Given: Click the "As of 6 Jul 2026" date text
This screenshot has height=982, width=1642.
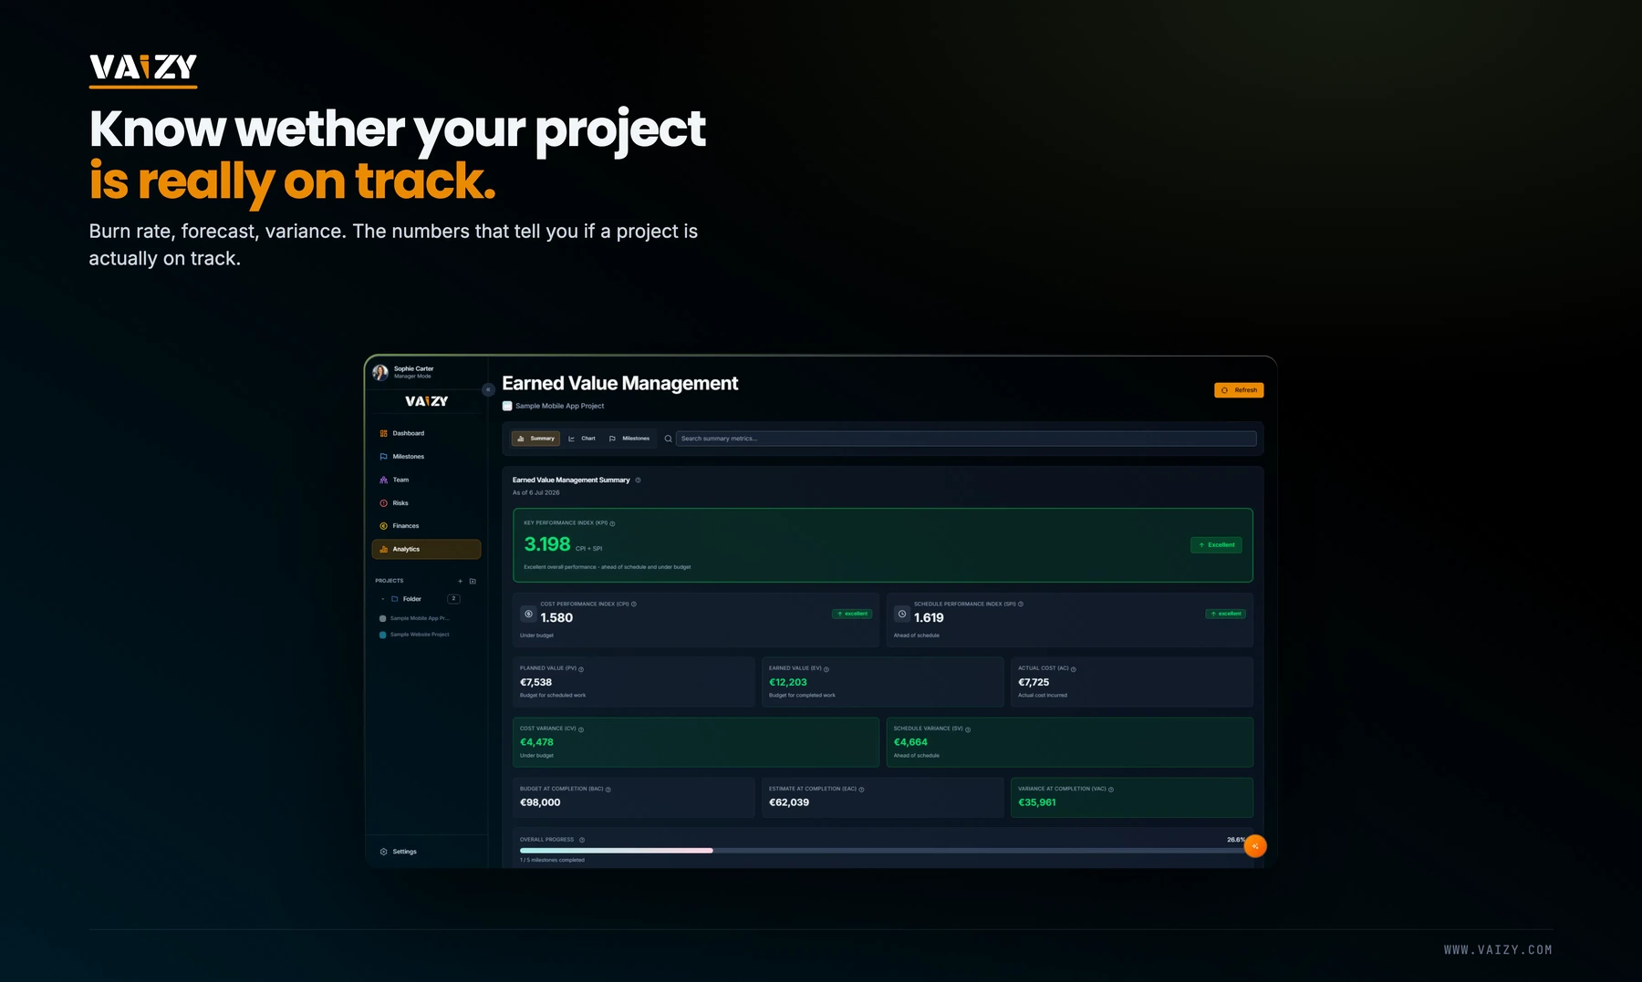Looking at the screenshot, I should click(536, 492).
